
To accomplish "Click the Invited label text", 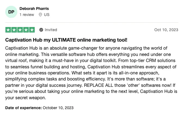I will click(51, 30).
